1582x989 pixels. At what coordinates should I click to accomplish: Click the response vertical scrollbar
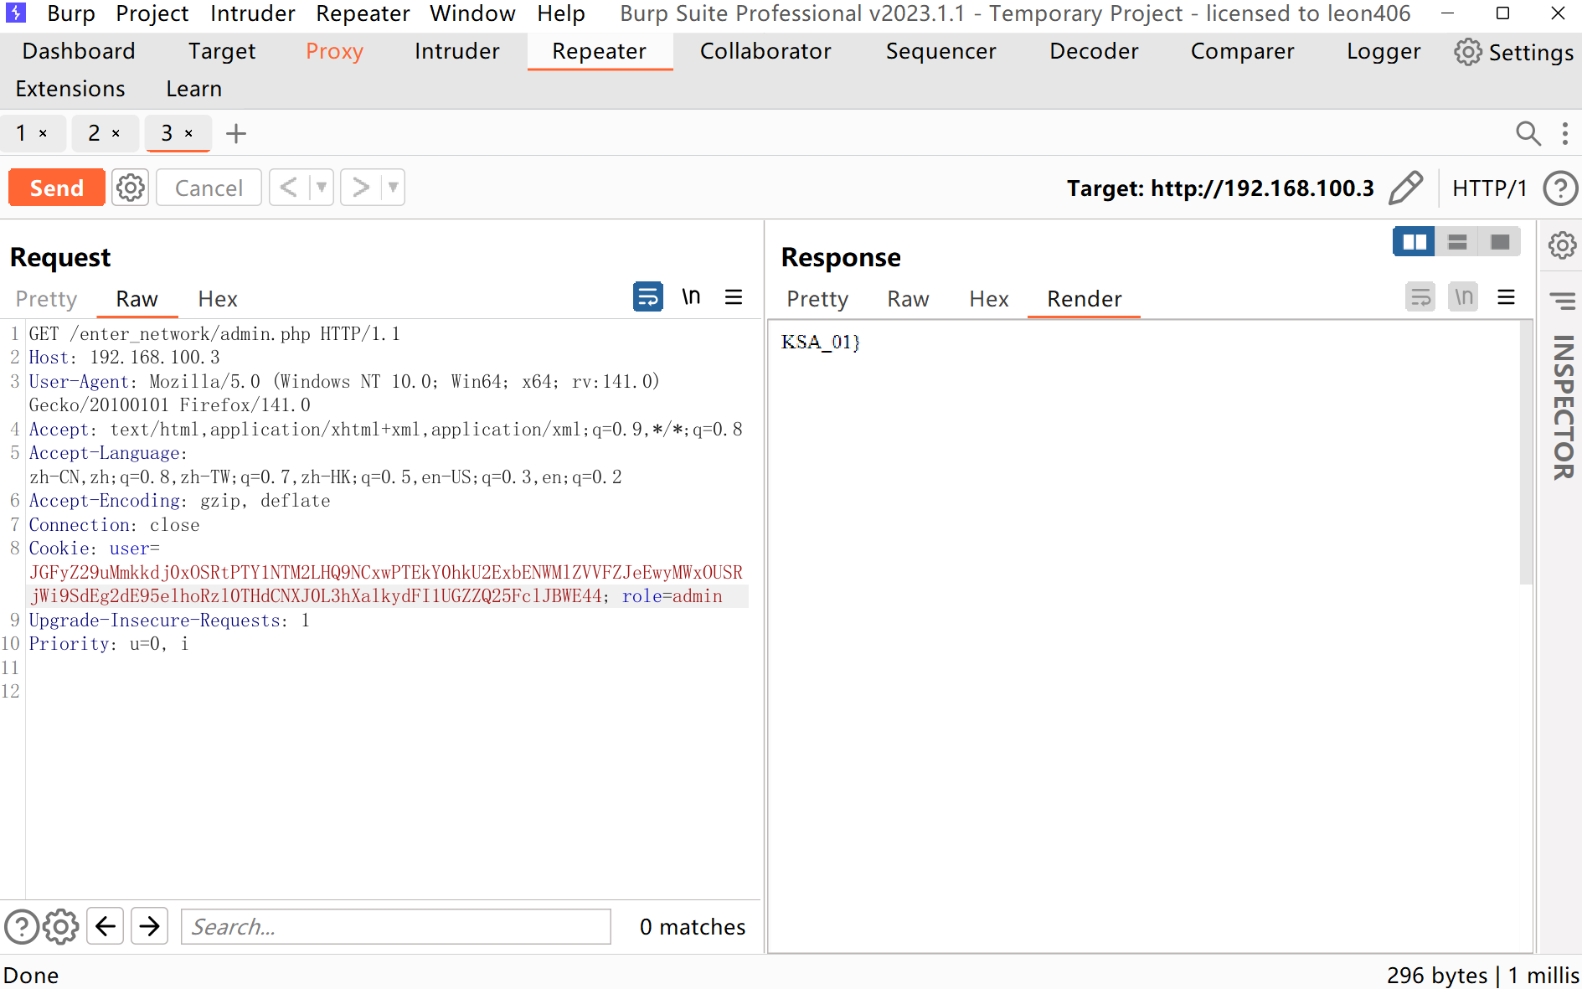click(x=1526, y=452)
